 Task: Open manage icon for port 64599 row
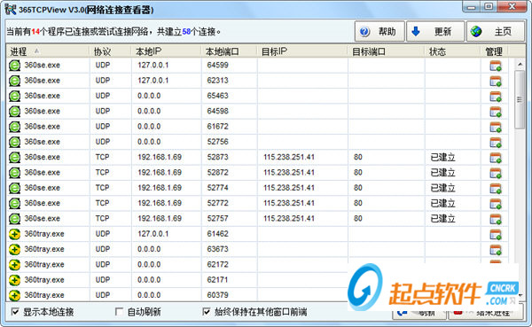pos(496,66)
